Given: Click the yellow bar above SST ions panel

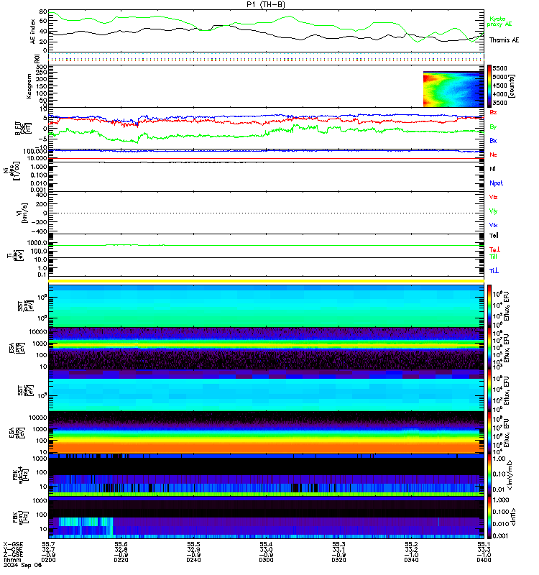Looking at the screenshot, I should tap(266, 281).
